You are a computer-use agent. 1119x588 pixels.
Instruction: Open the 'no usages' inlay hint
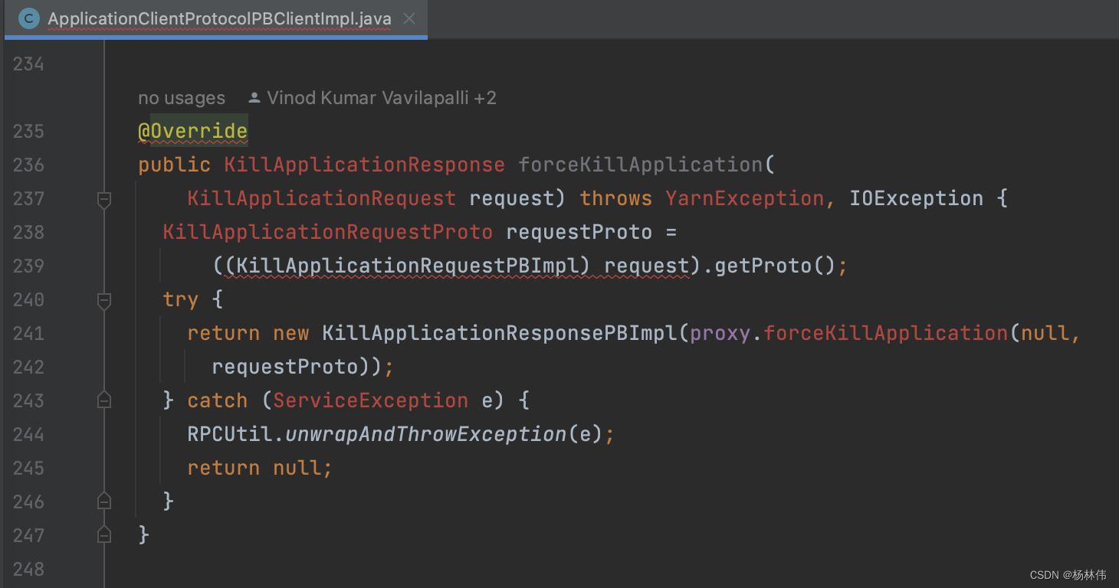(x=182, y=98)
